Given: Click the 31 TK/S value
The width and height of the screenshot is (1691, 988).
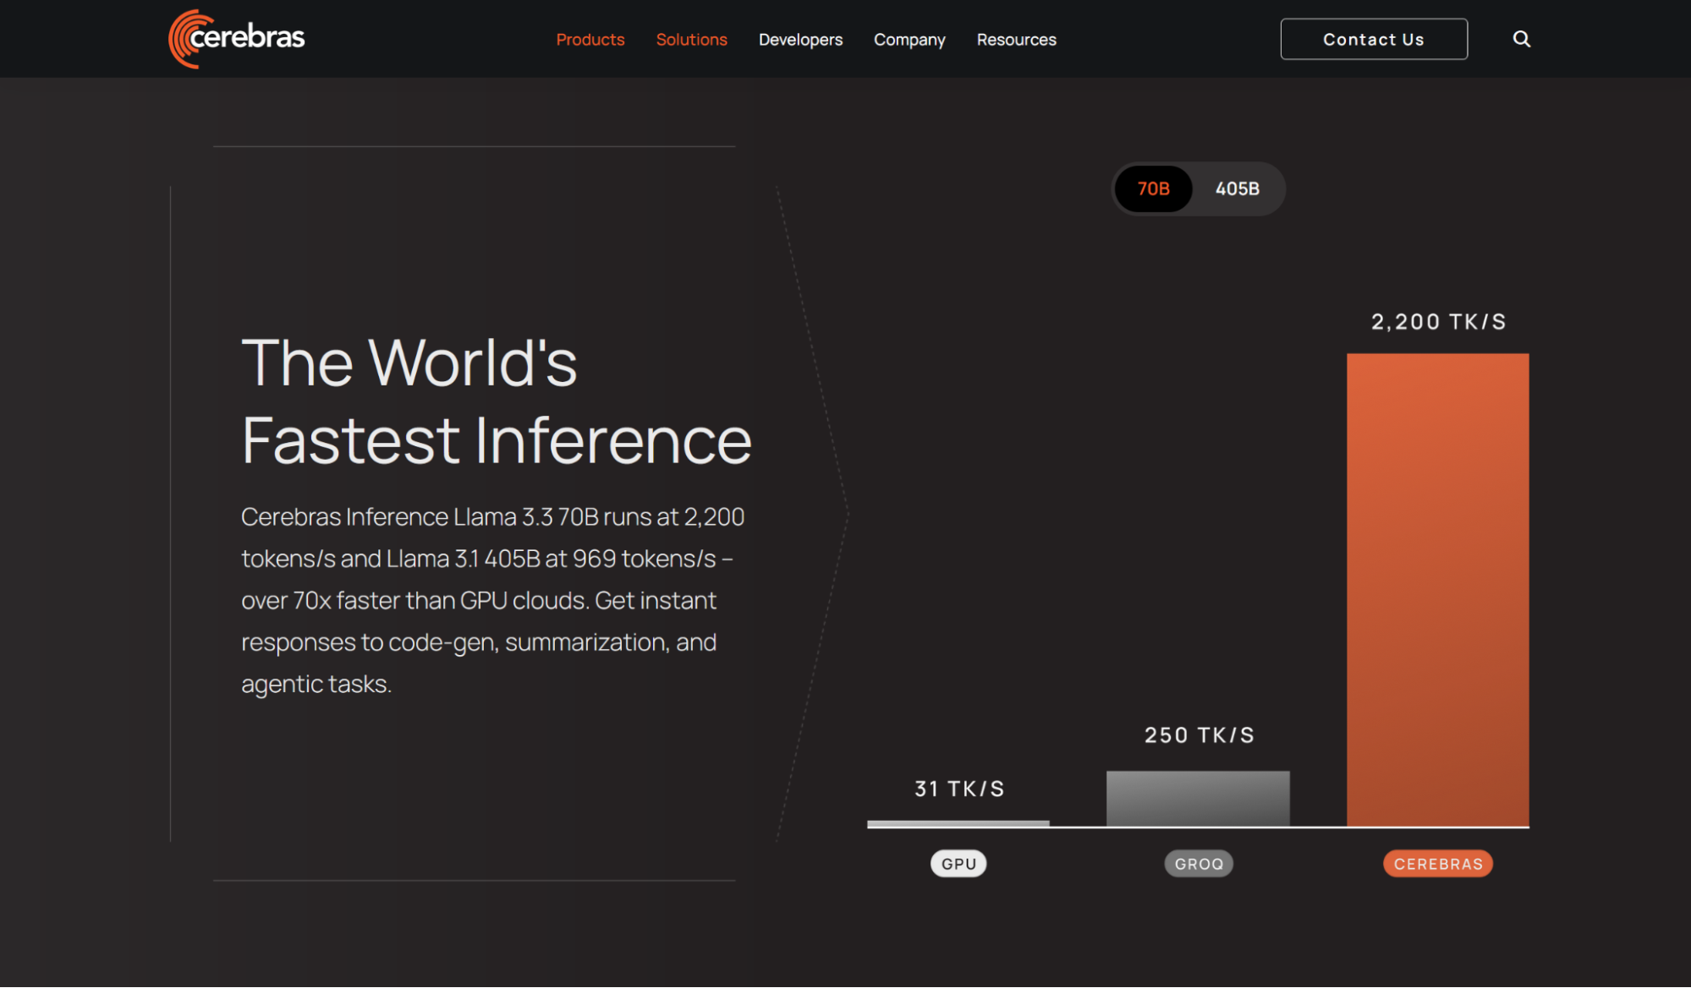Looking at the screenshot, I should coord(958,789).
